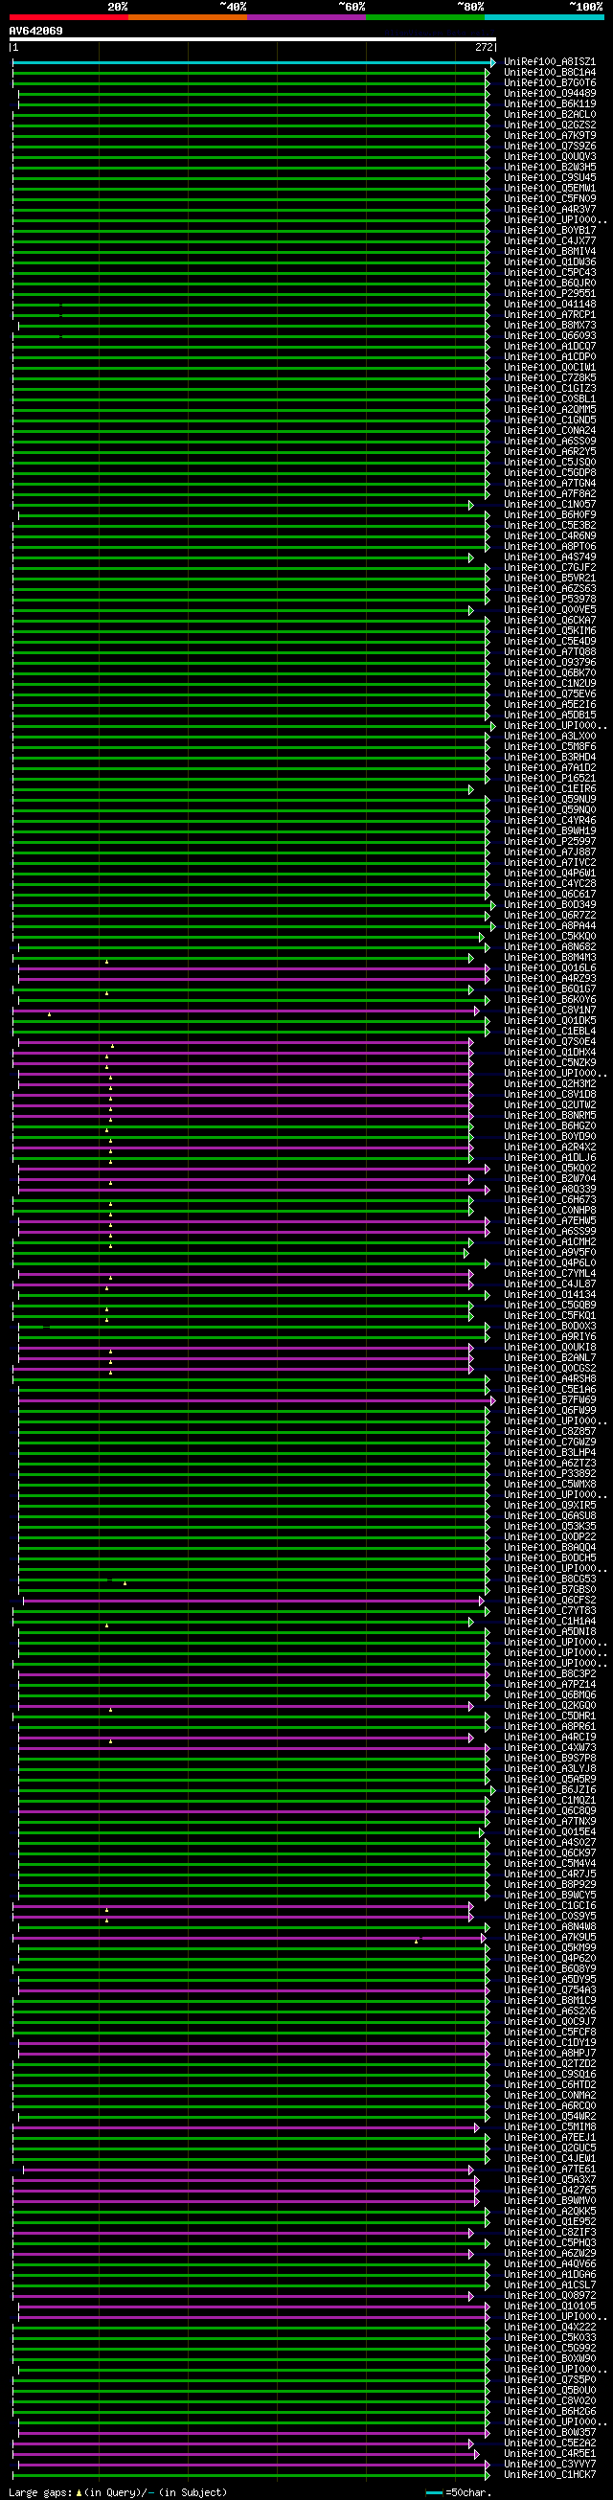613x2500 pixels.
Task: Select hit label UniRef100_B0D349
Action: point(550,905)
